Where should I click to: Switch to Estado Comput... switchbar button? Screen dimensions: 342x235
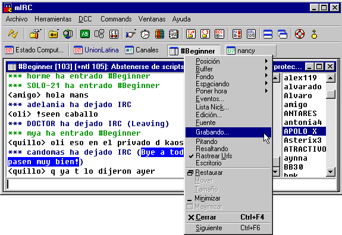[34, 50]
